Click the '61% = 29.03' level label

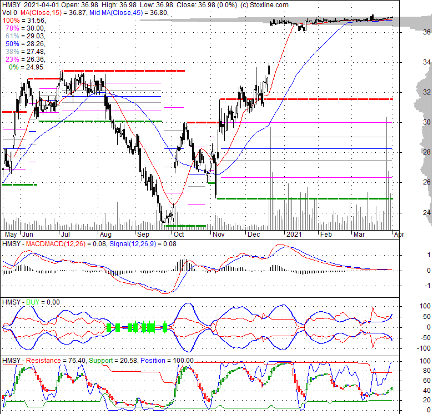point(26,36)
